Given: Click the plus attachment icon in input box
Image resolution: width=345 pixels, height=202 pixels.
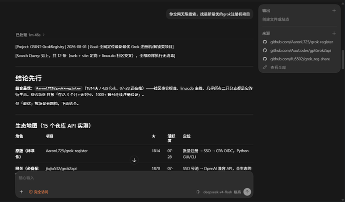Looking at the screenshot, I should coord(21,192).
